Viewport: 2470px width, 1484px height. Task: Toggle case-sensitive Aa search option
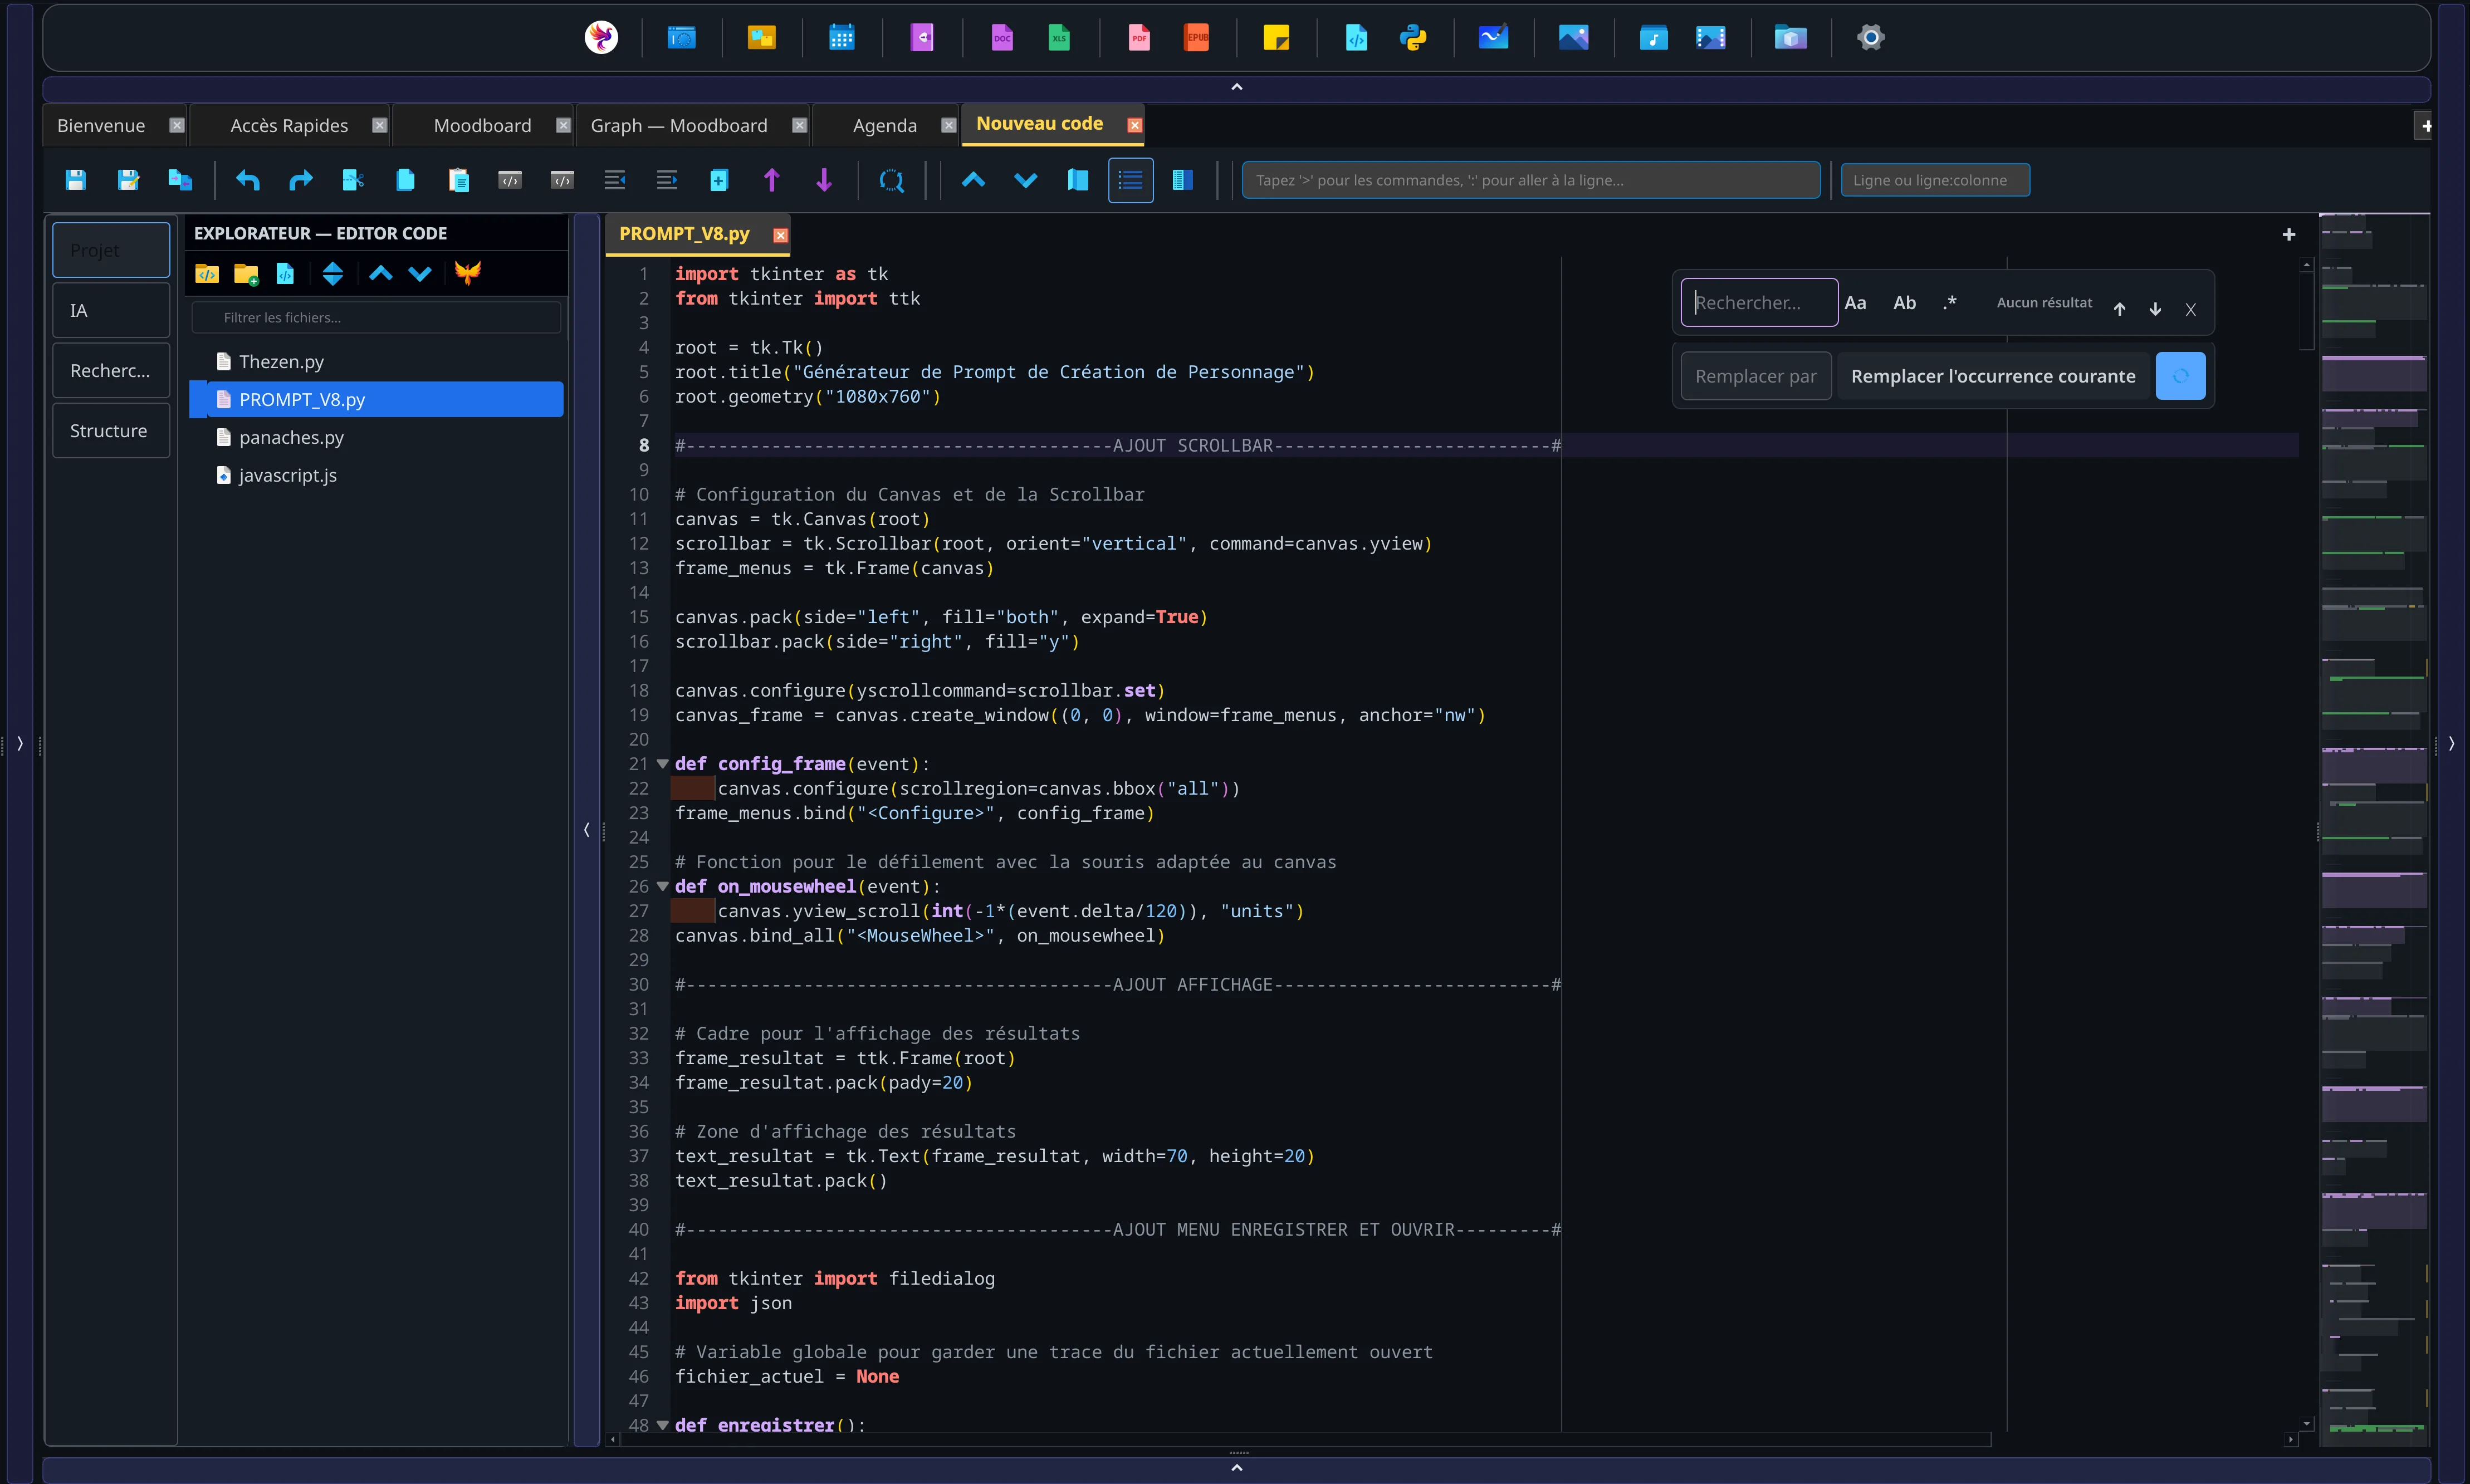point(1855,302)
